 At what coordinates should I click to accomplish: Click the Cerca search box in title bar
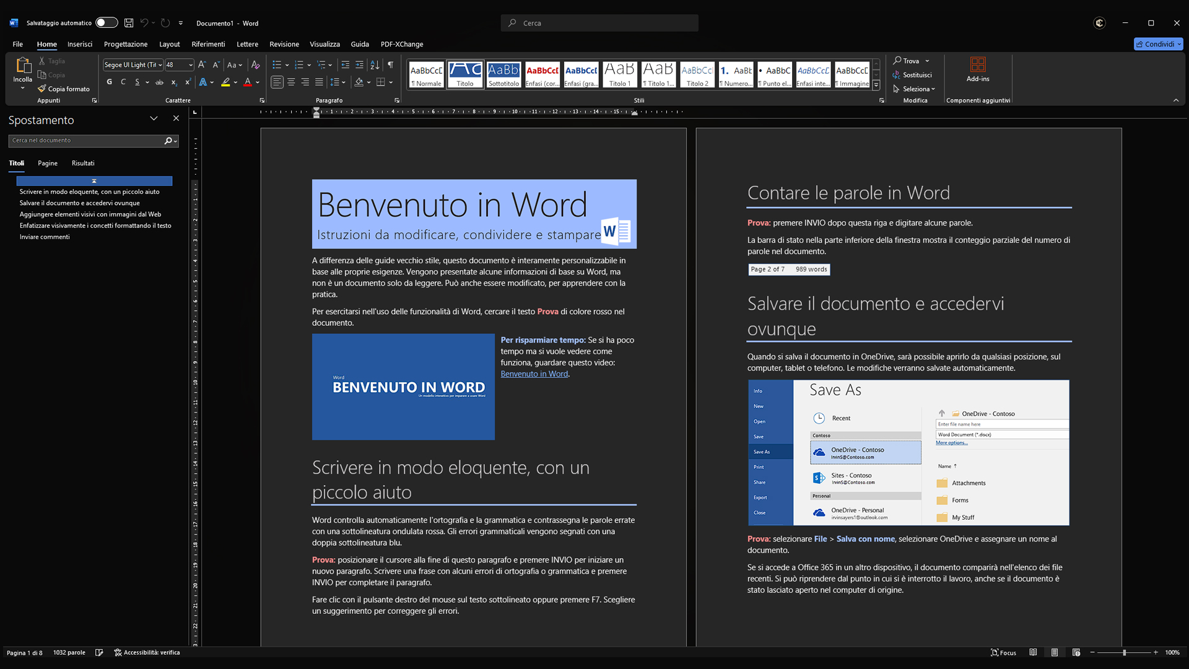pyautogui.click(x=599, y=23)
